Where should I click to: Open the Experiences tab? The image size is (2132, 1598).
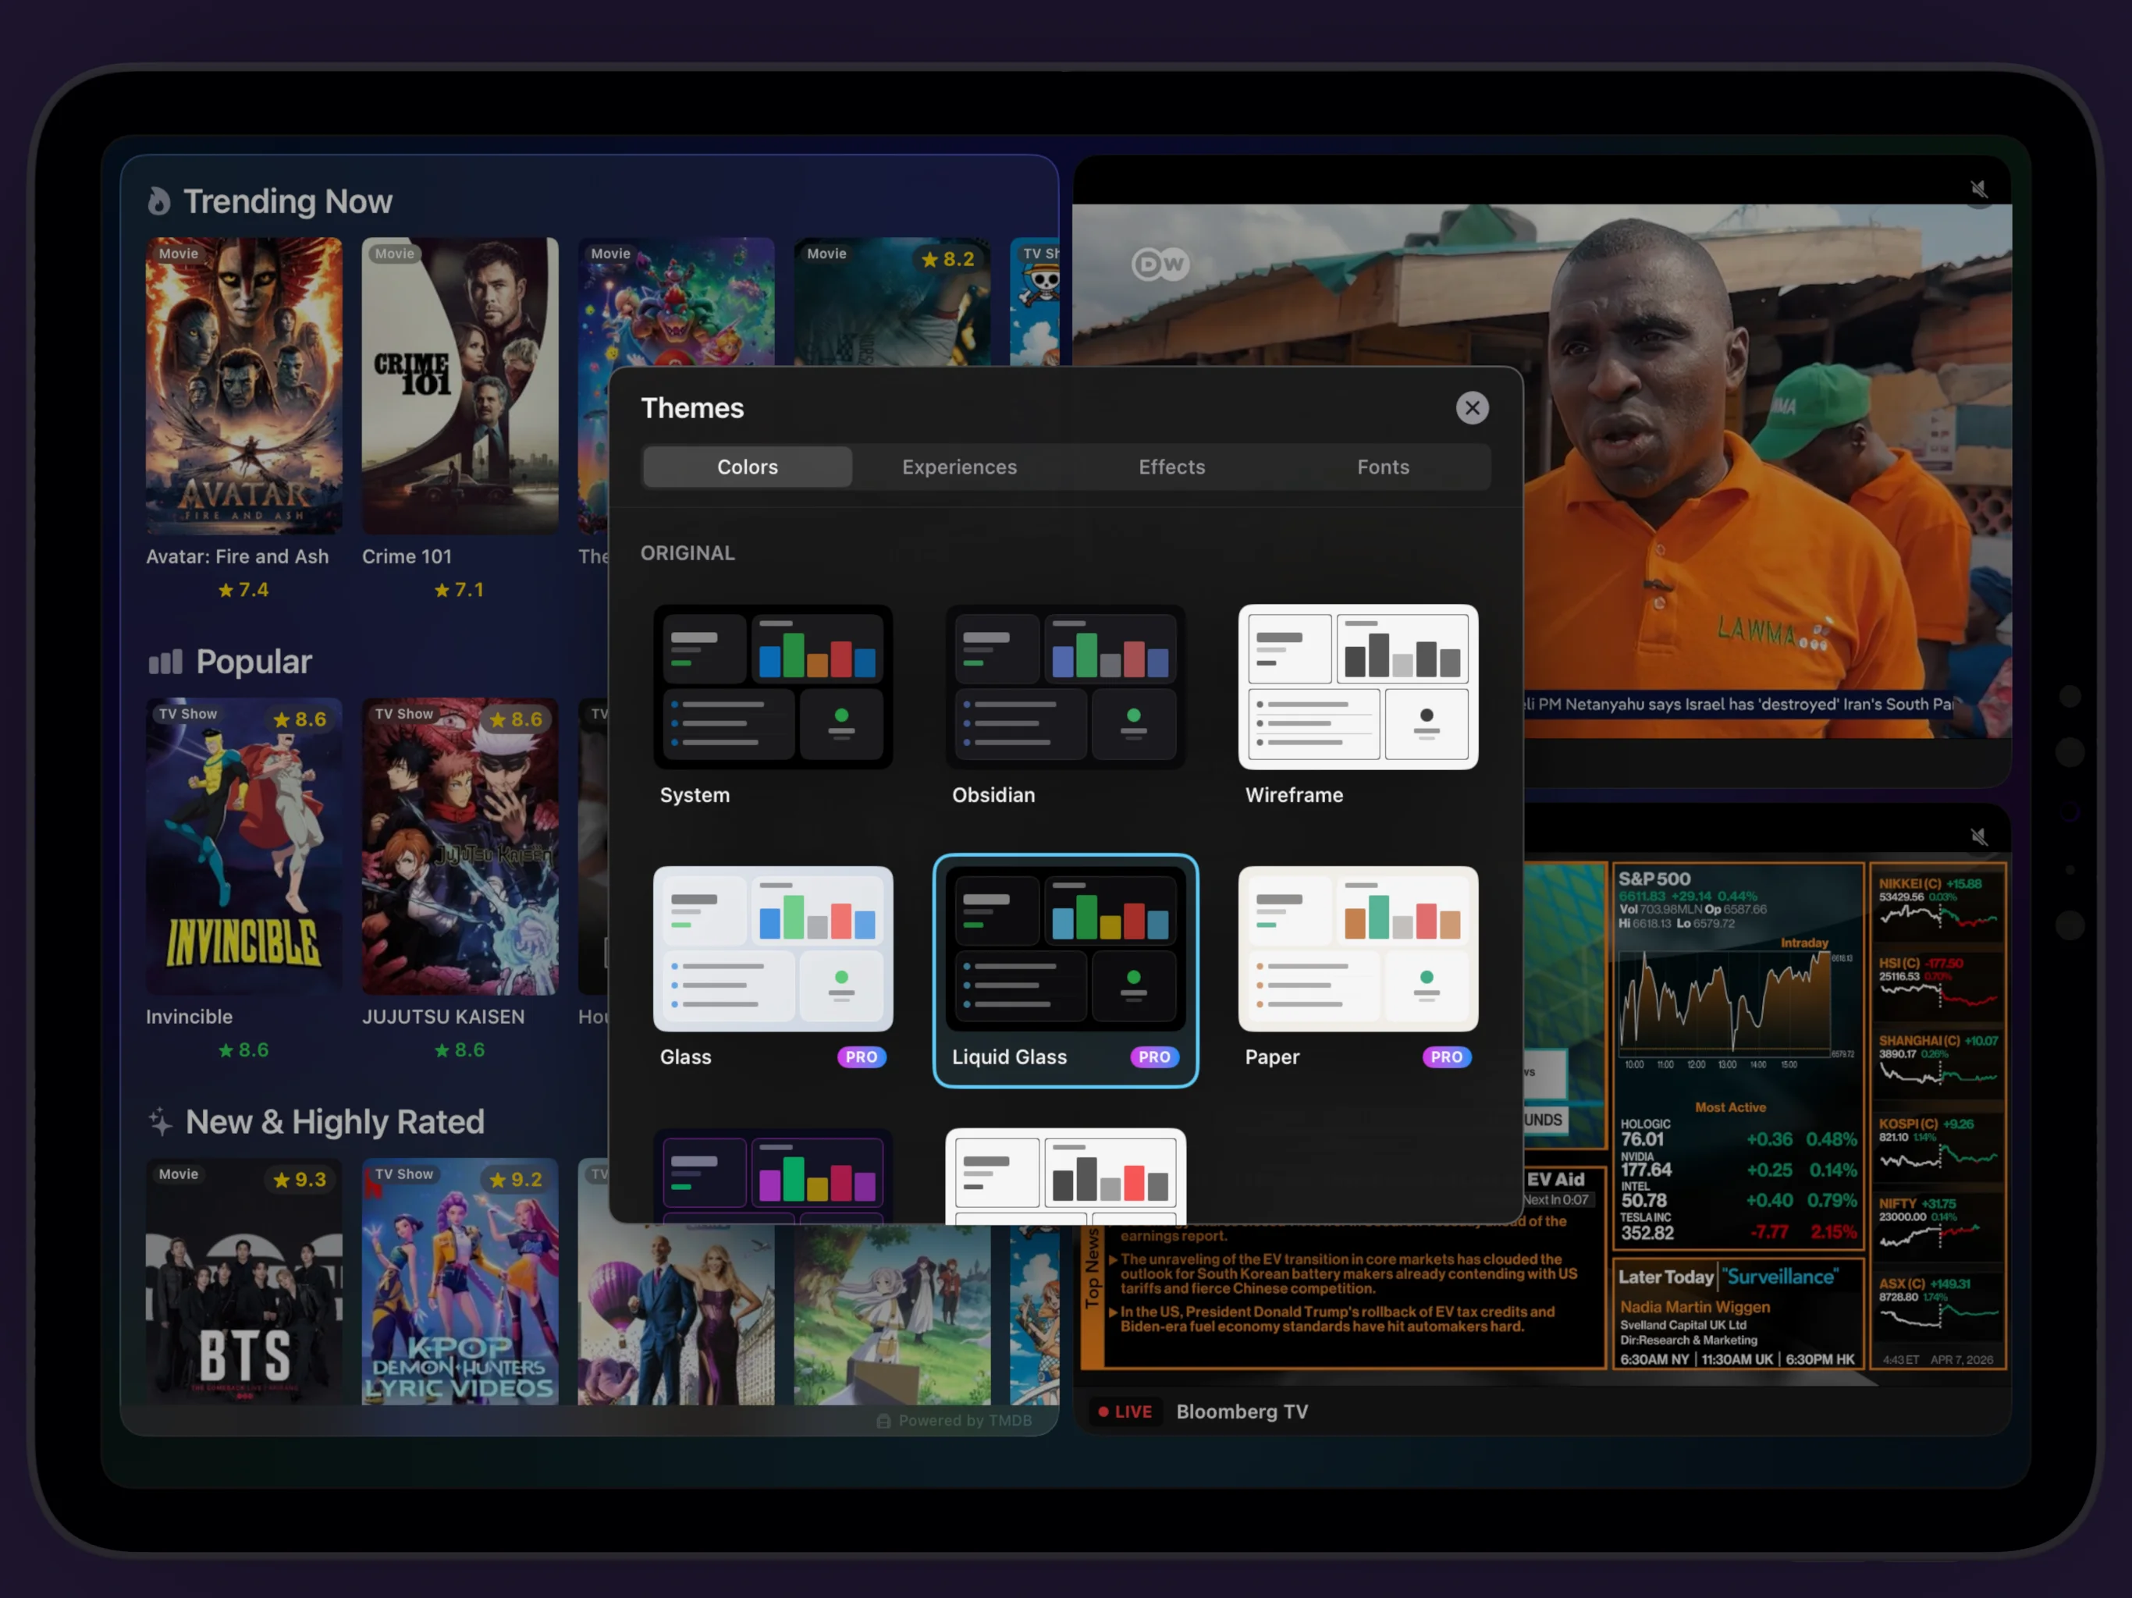pos(959,467)
